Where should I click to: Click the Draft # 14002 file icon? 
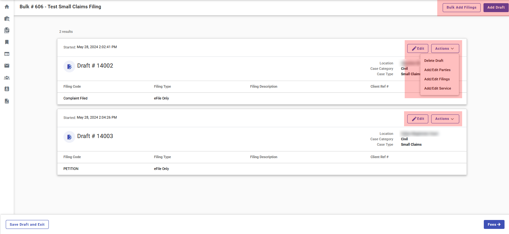[x=69, y=67]
